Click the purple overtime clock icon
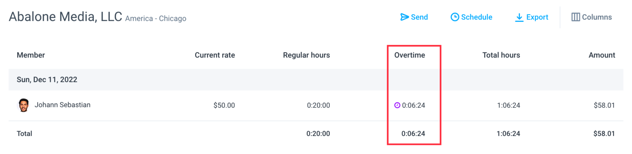The width and height of the screenshot is (632, 154). pos(397,105)
